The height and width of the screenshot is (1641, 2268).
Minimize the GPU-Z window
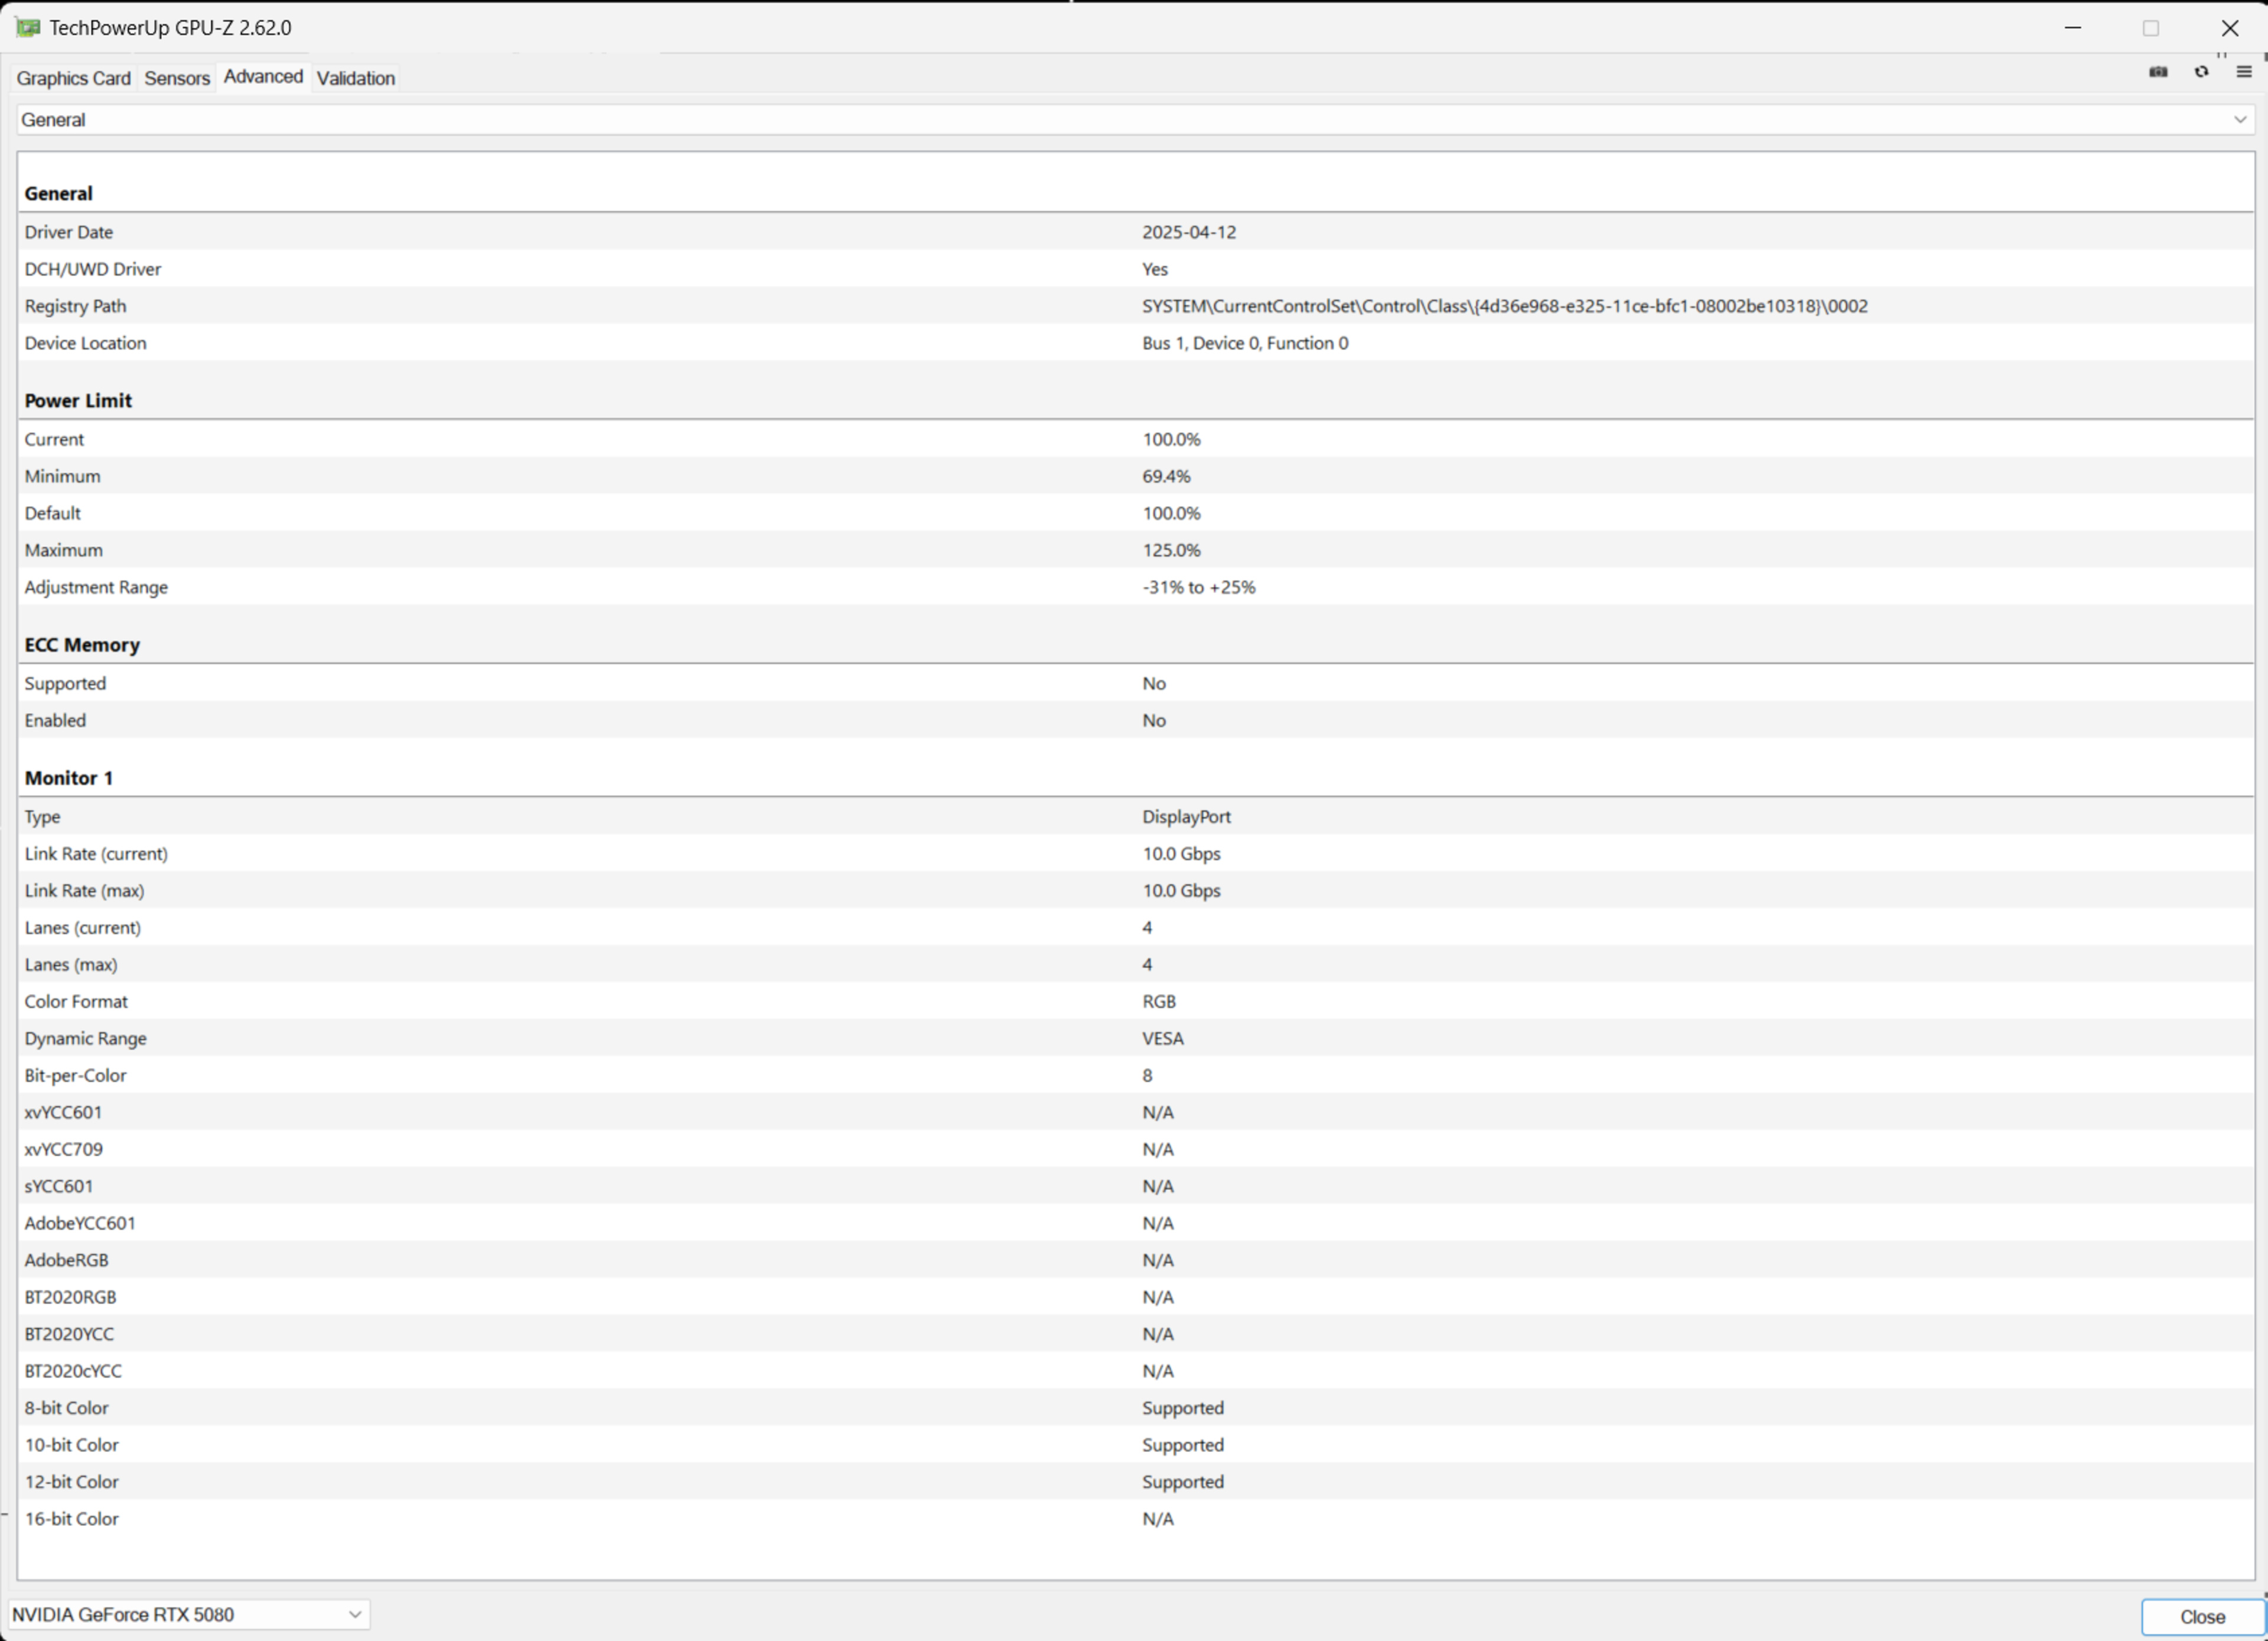point(2073,28)
